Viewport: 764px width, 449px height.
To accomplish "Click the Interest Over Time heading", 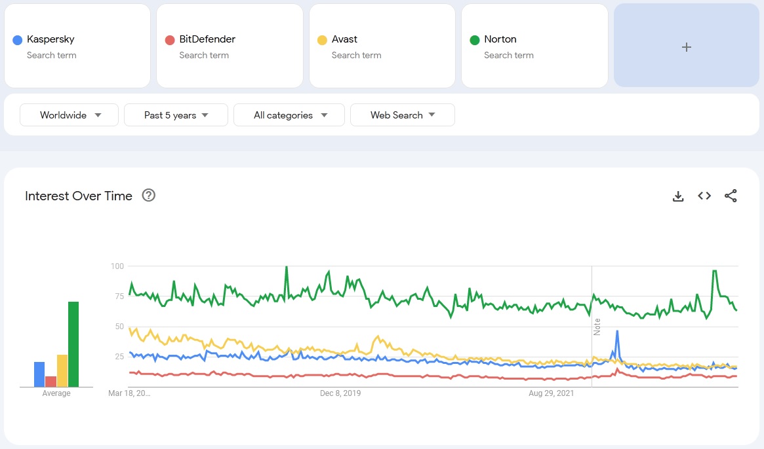I will [x=79, y=196].
